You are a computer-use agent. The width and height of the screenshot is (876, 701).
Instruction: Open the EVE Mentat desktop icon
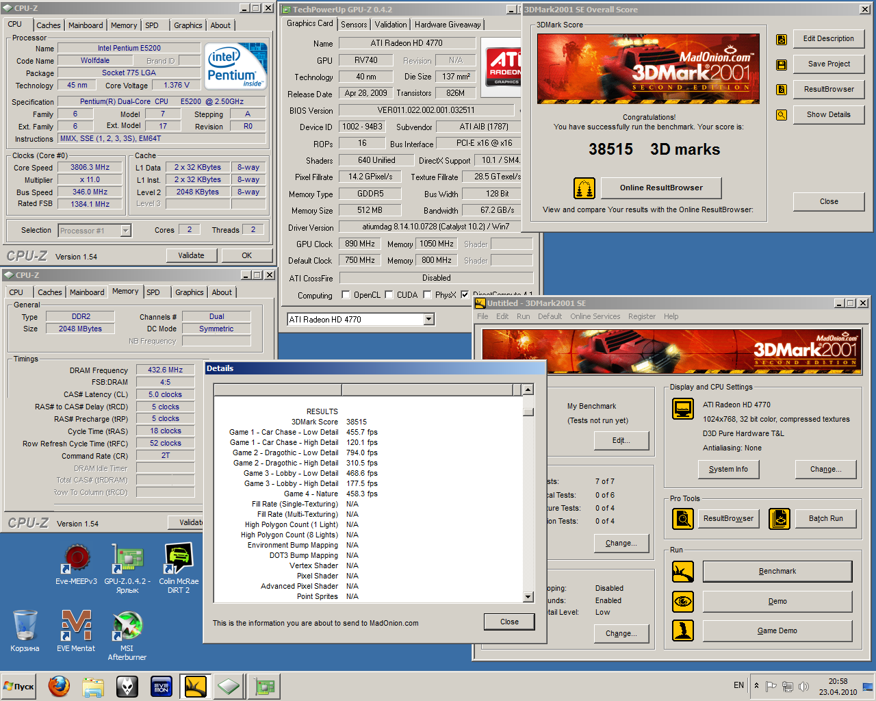click(x=76, y=630)
